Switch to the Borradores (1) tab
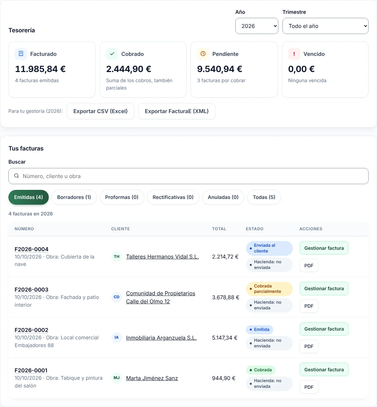Image resolution: width=377 pixels, height=407 pixels. pyautogui.click(x=74, y=197)
